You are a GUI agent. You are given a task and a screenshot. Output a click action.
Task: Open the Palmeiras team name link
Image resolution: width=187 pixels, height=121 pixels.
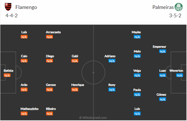(163, 7)
